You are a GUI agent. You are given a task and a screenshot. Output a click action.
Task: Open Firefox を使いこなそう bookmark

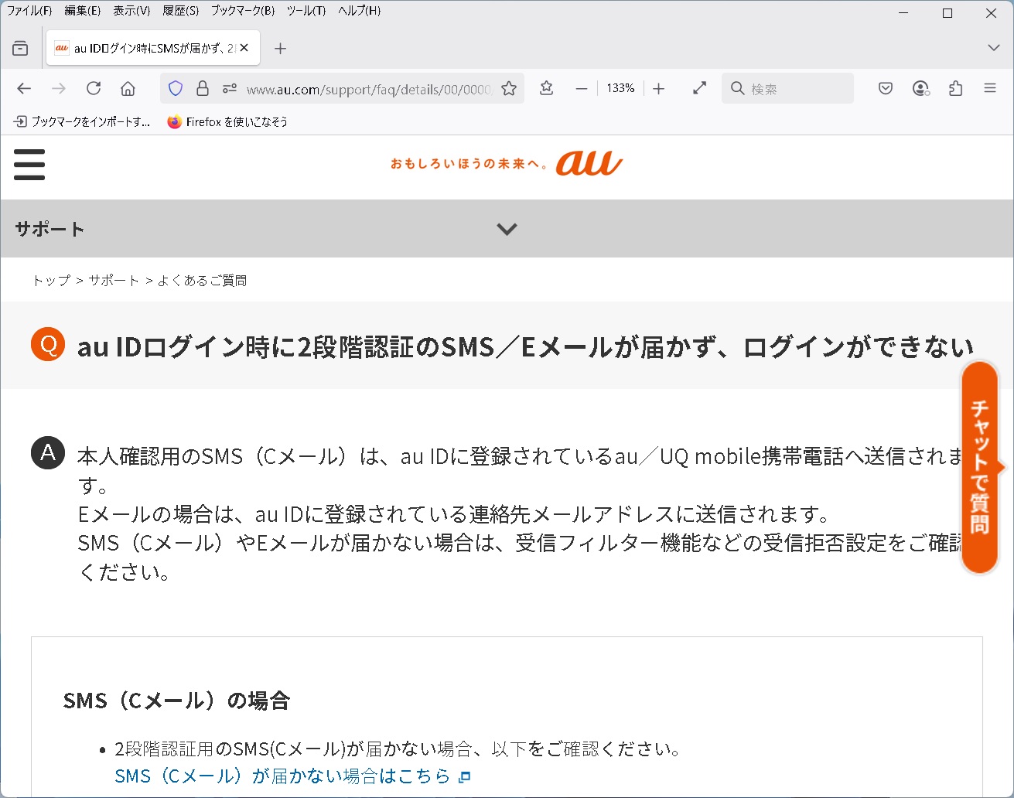coord(227,121)
